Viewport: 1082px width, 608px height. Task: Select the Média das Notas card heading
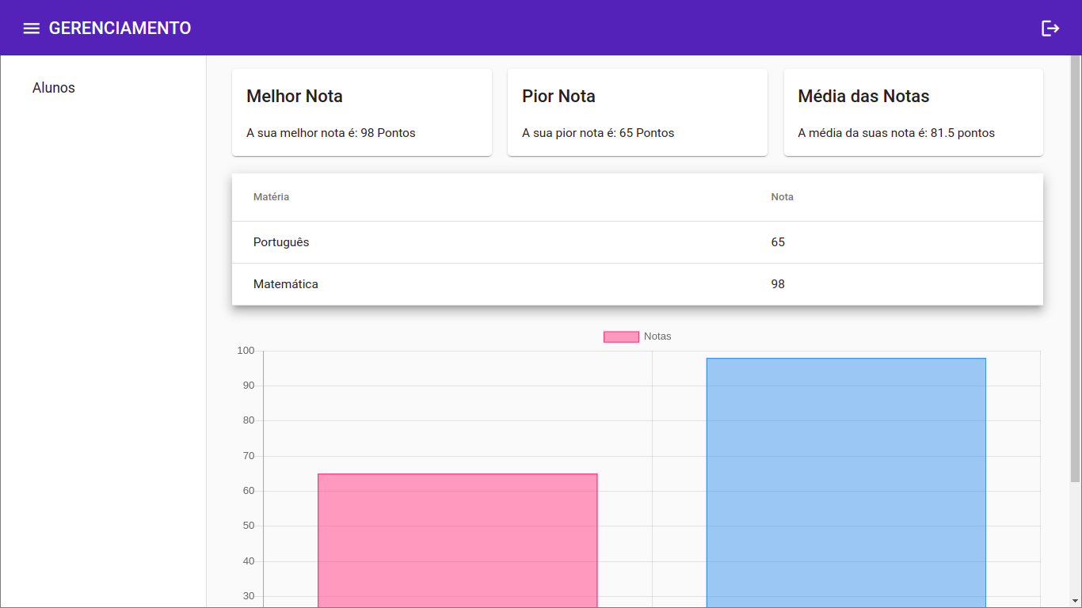tap(863, 97)
